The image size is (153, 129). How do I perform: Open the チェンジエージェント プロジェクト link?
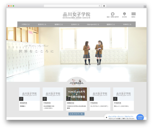point(121,116)
